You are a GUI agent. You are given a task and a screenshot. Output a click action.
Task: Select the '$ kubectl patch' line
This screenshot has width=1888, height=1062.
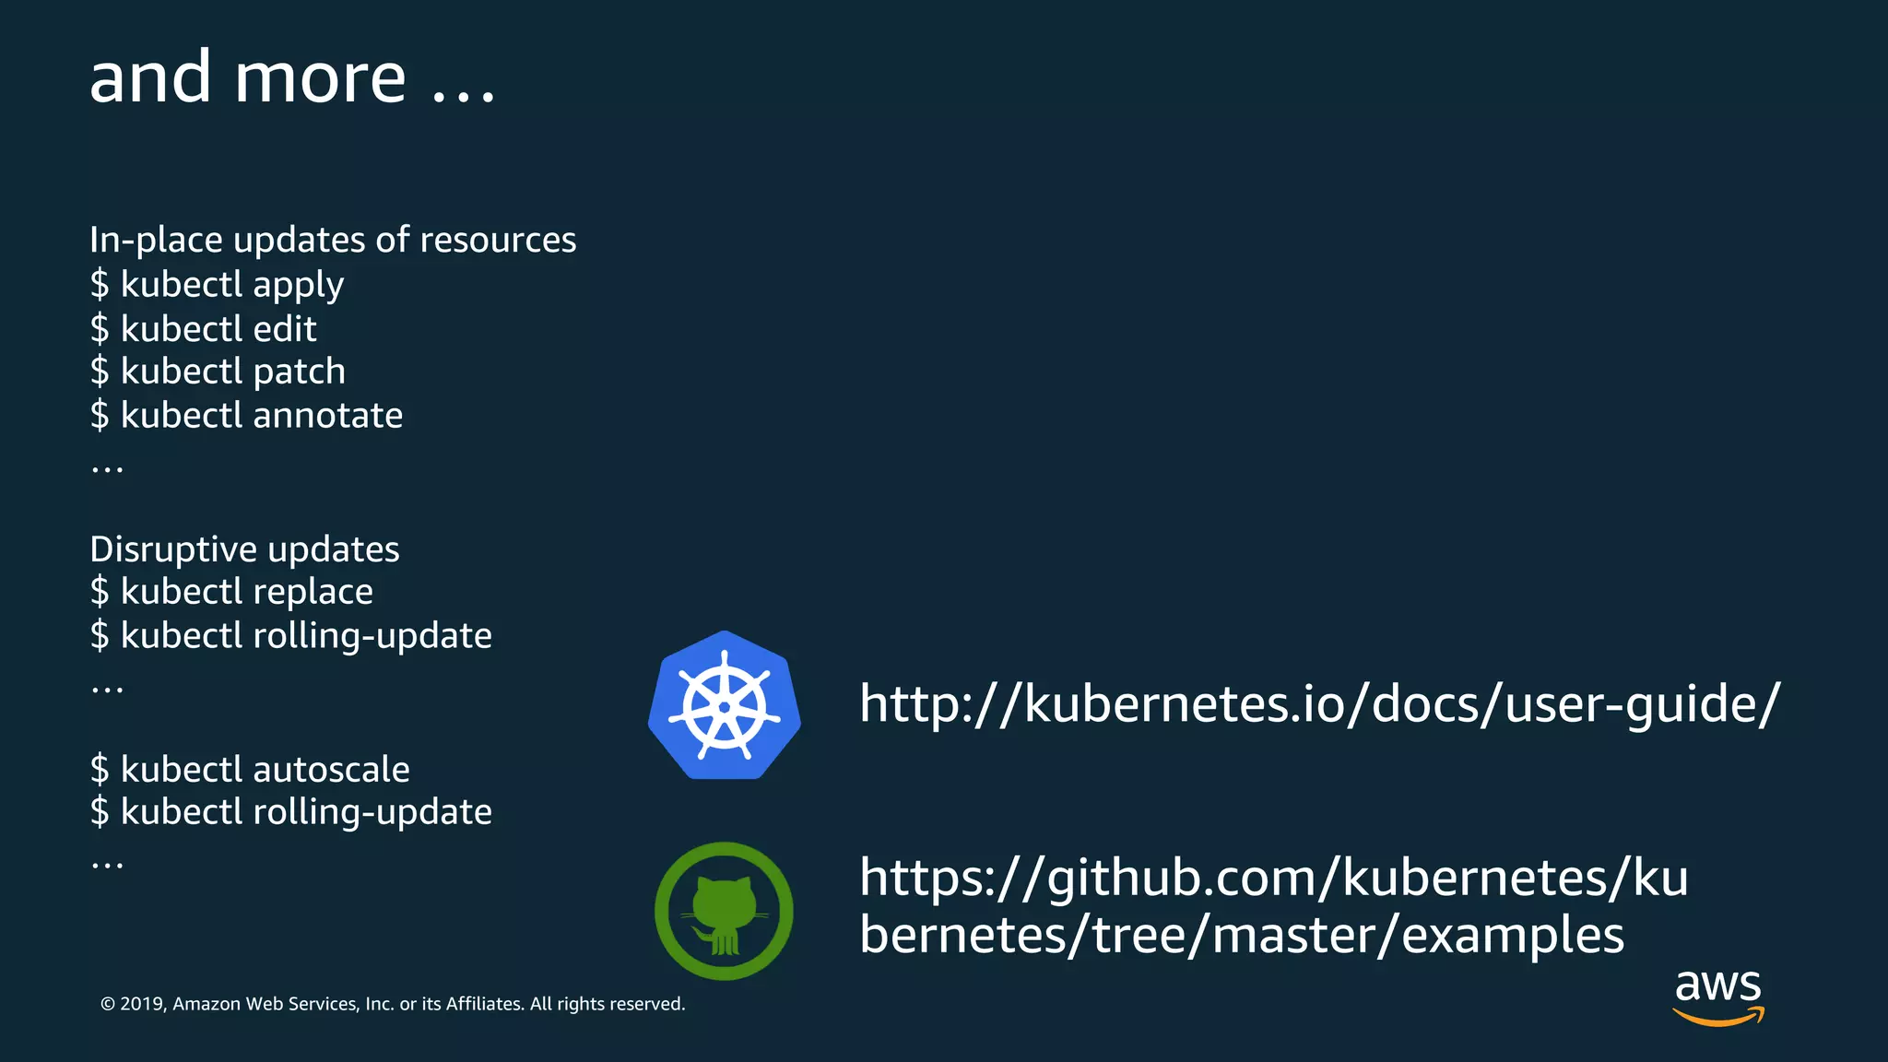[x=218, y=372]
